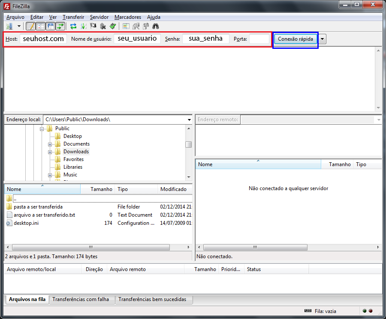Sort local files by the Modificado column
This screenshot has width=386, height=319.
(175, 189)
